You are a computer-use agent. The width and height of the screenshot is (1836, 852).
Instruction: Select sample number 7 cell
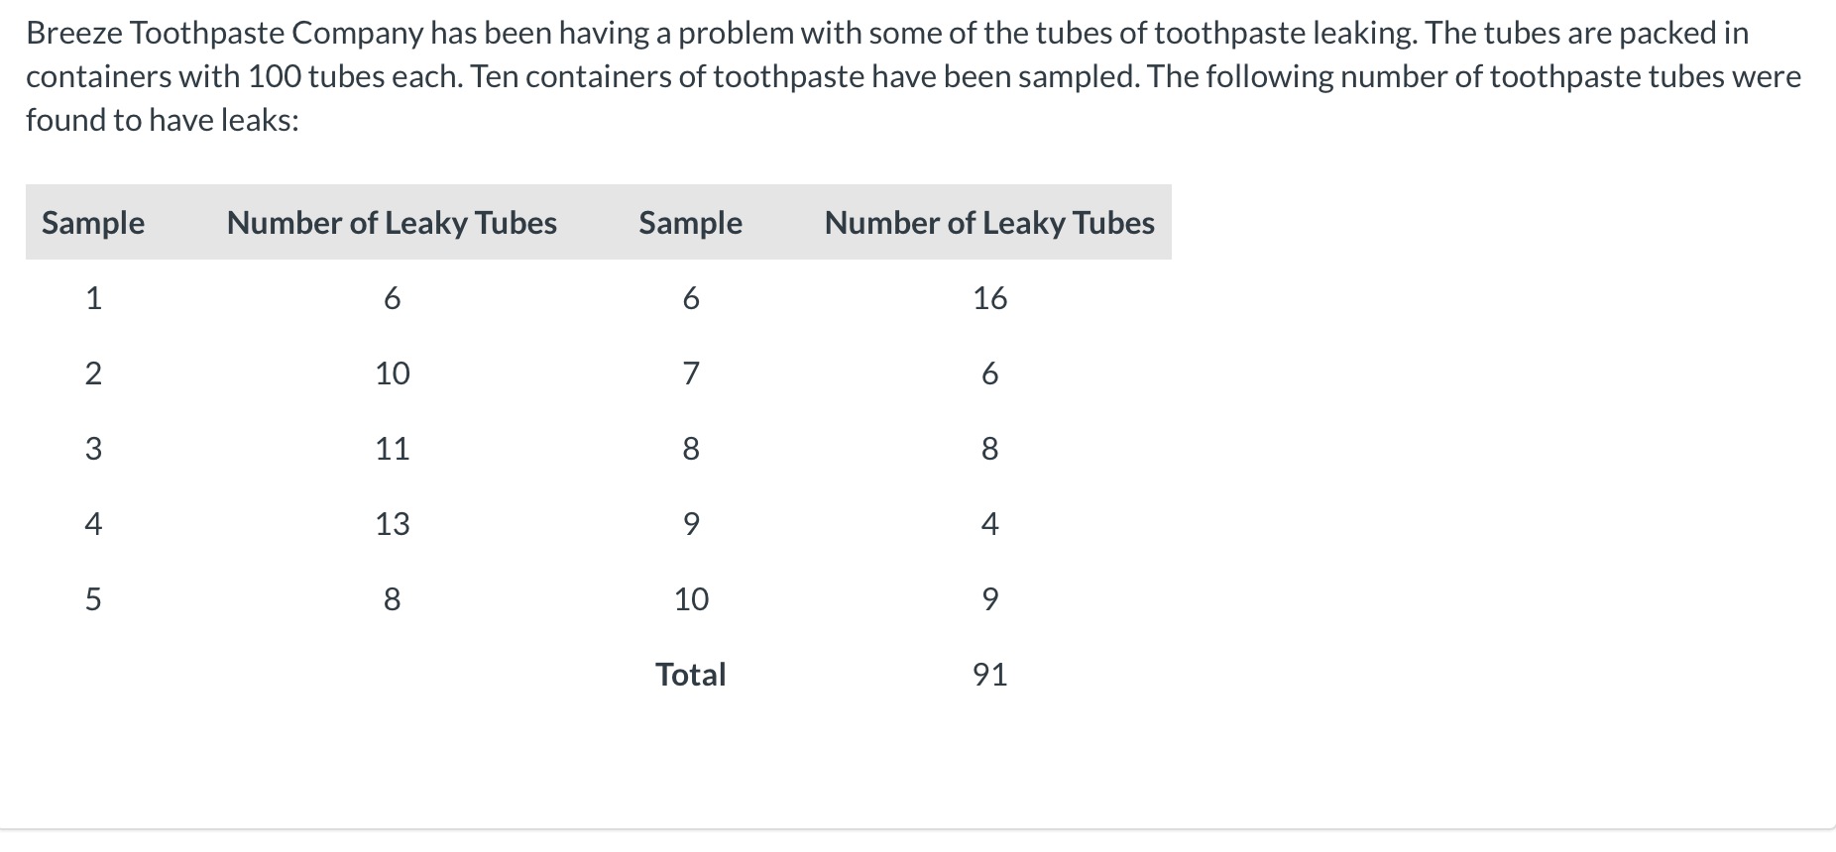point(691,373)
